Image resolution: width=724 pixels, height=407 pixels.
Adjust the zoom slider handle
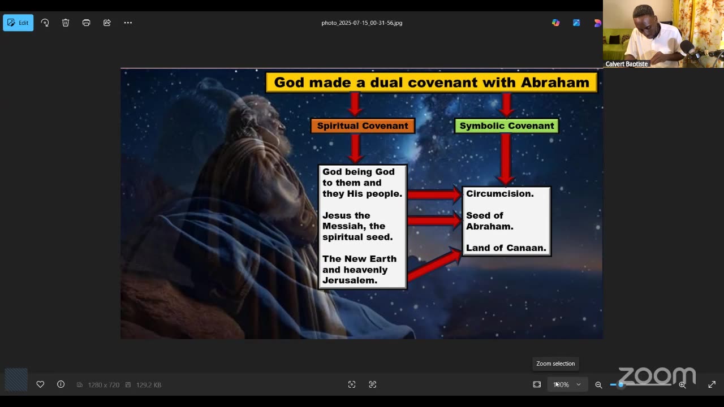[620, 384]
